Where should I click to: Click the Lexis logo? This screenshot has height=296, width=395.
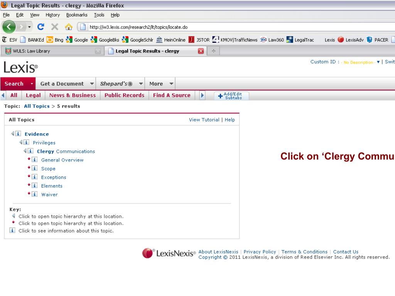point(21,67)
